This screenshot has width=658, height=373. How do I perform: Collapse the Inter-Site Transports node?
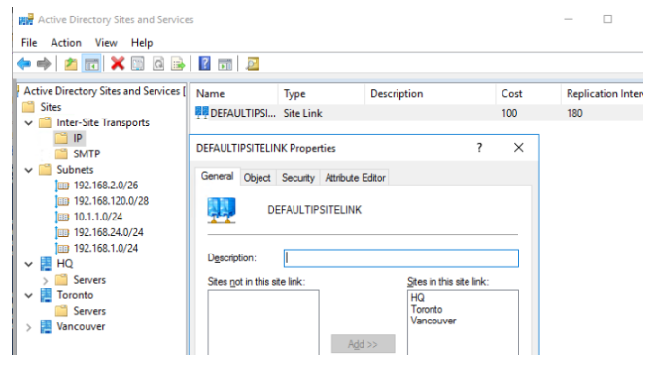[28, 123]
